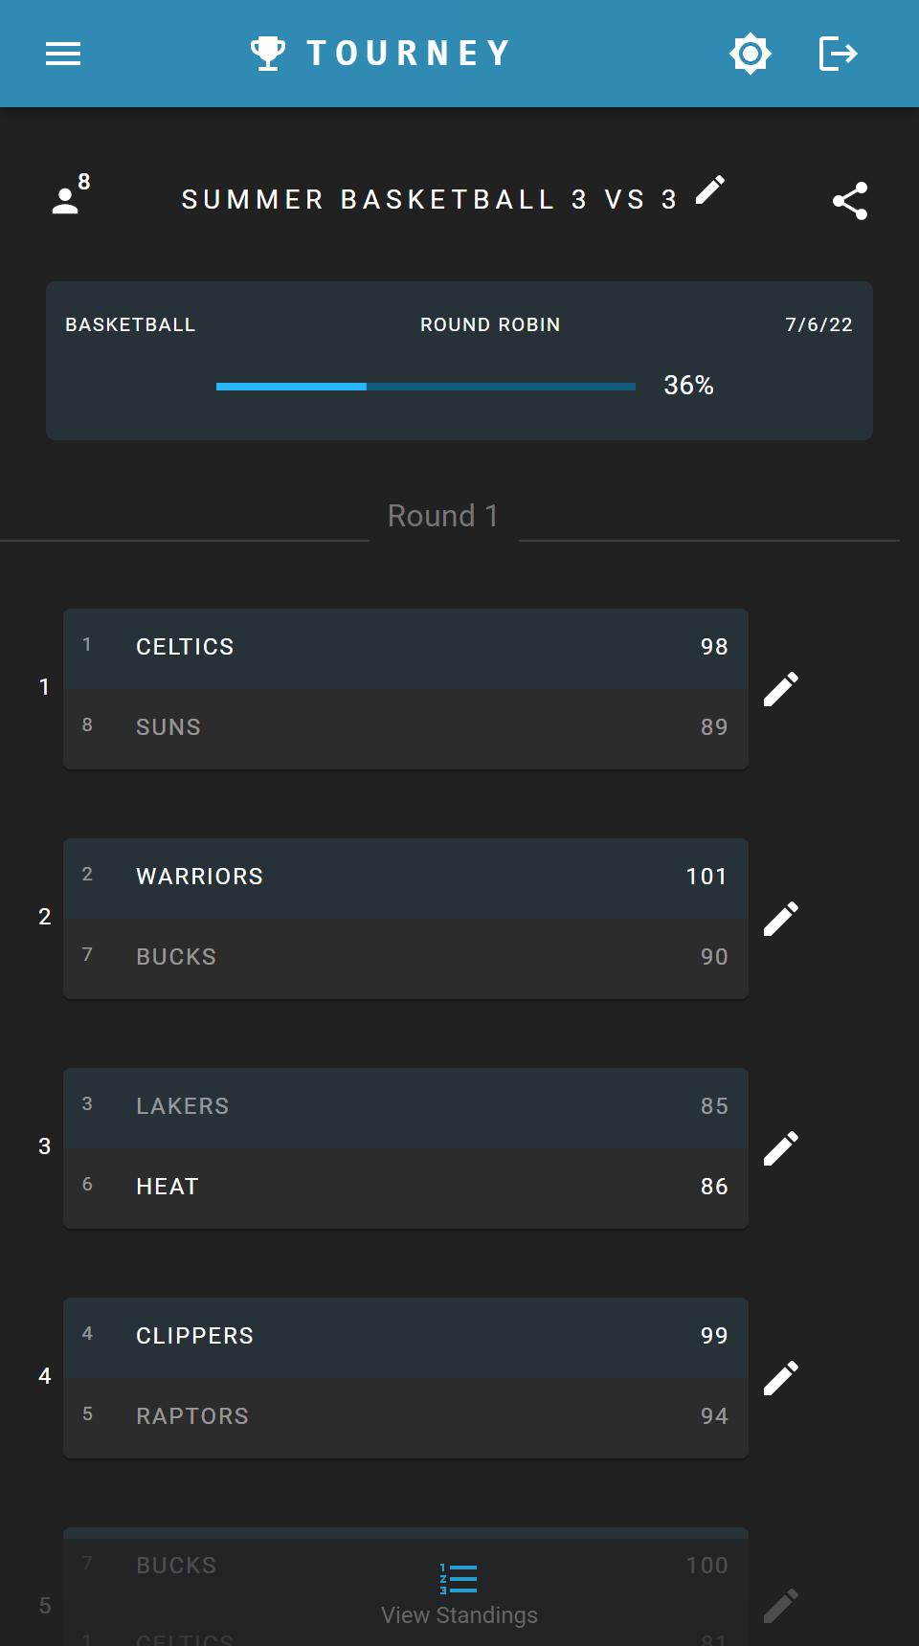Click the 36% tournament progress bar

click(425, 387)
